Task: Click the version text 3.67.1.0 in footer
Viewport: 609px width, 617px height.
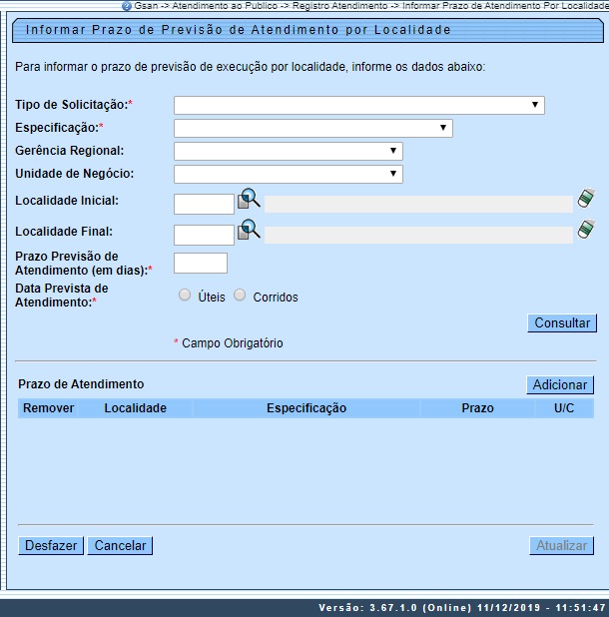Action: point(393,608)
